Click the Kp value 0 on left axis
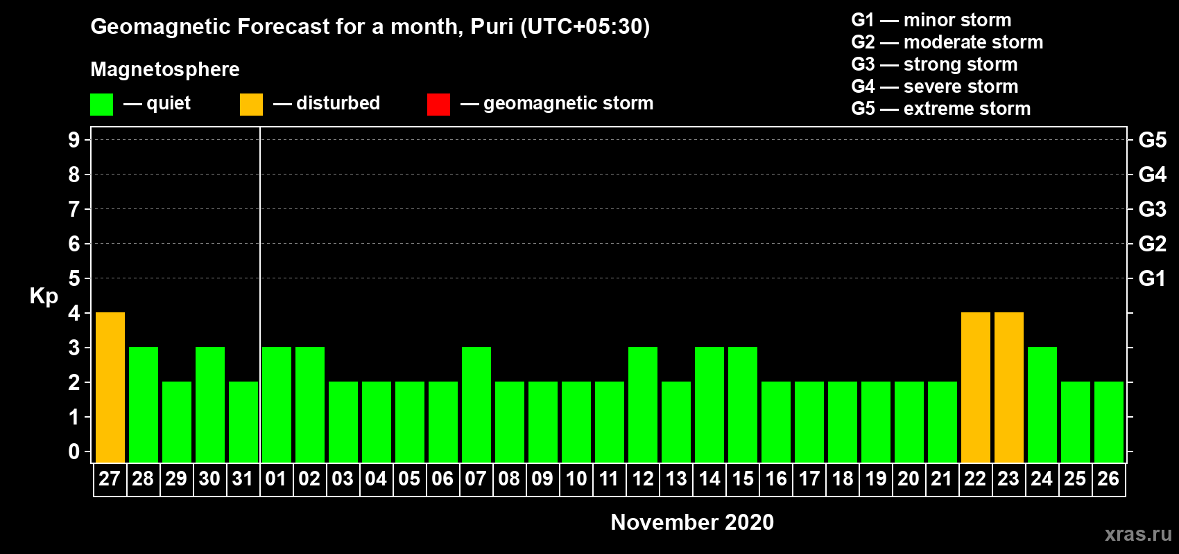The height and width of the screenshot is (554, 1179). [74, 452]
